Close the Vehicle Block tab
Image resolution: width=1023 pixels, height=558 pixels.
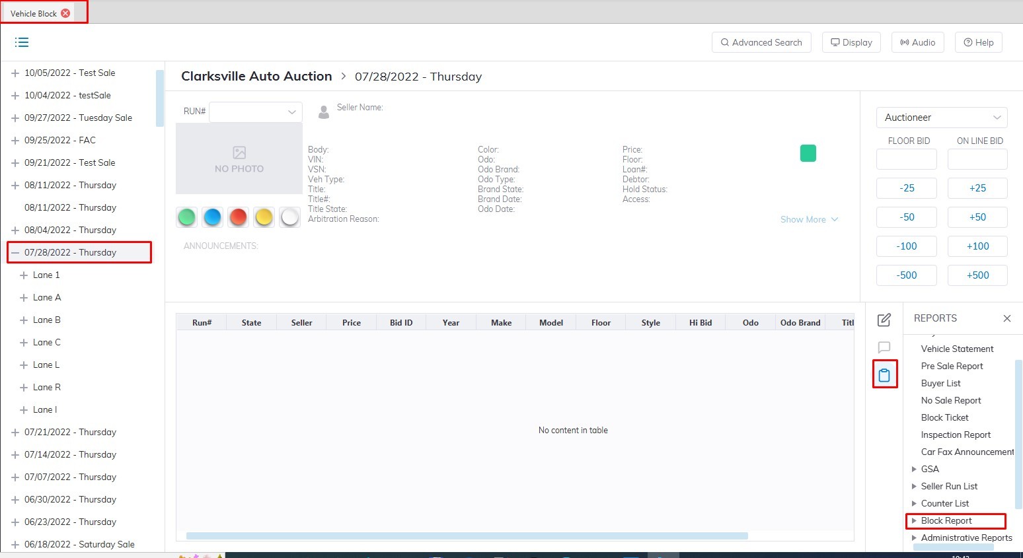coord(65,13)
